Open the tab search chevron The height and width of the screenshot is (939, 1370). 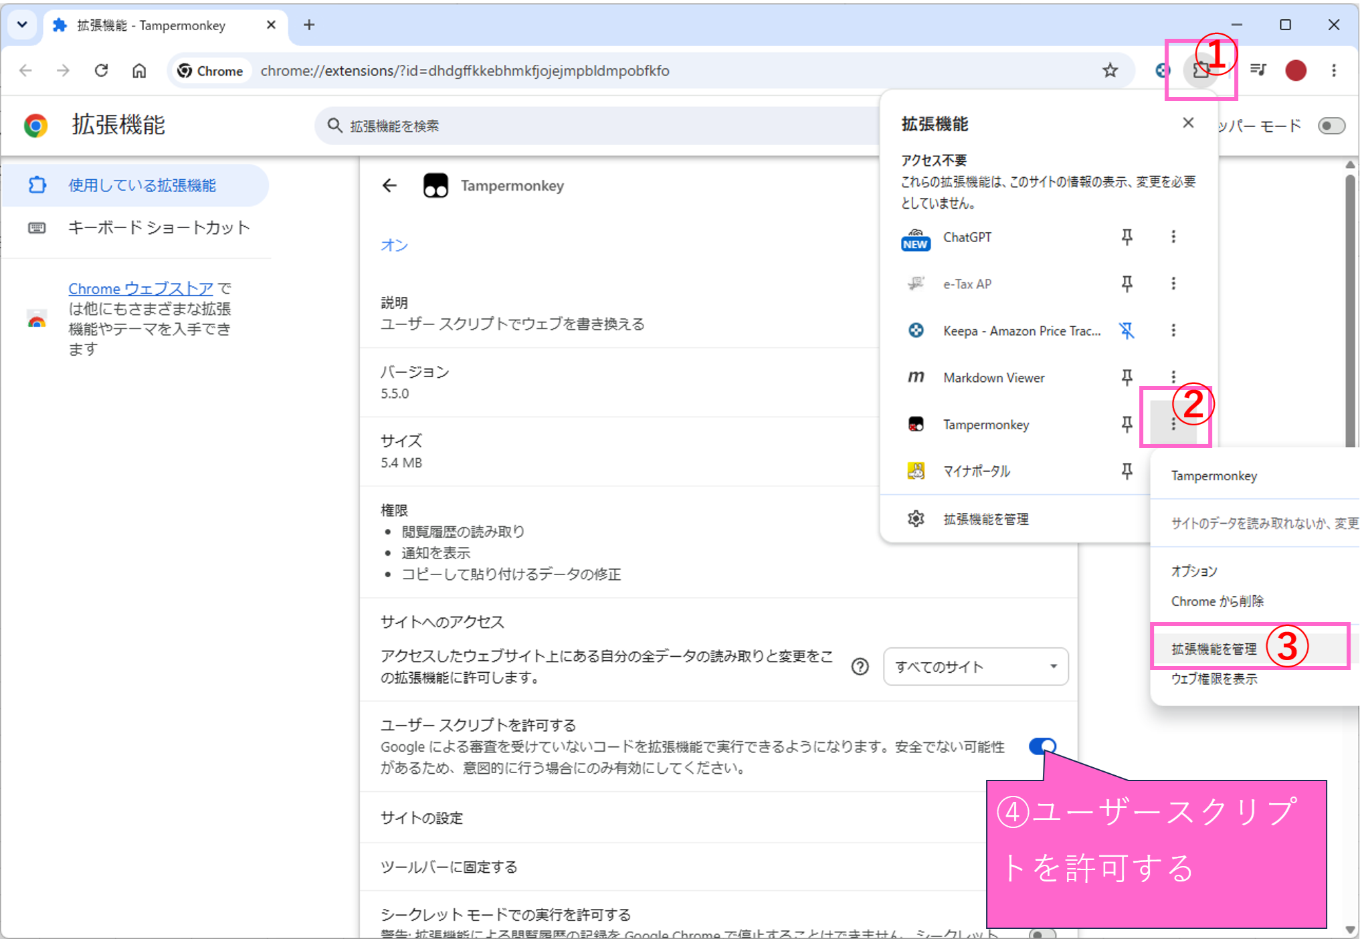pos(22,25)
